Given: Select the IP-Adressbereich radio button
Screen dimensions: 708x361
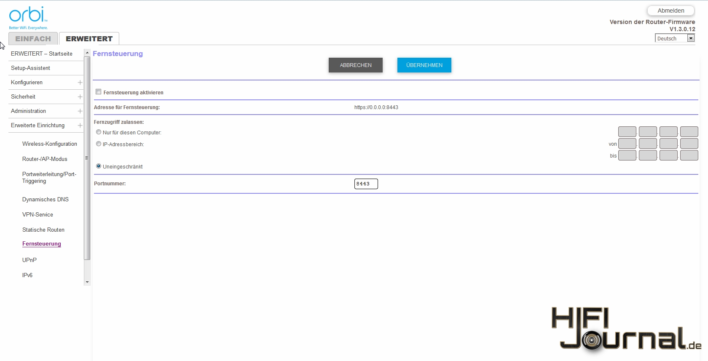Looking at the screenshot, I should point(99,144).
